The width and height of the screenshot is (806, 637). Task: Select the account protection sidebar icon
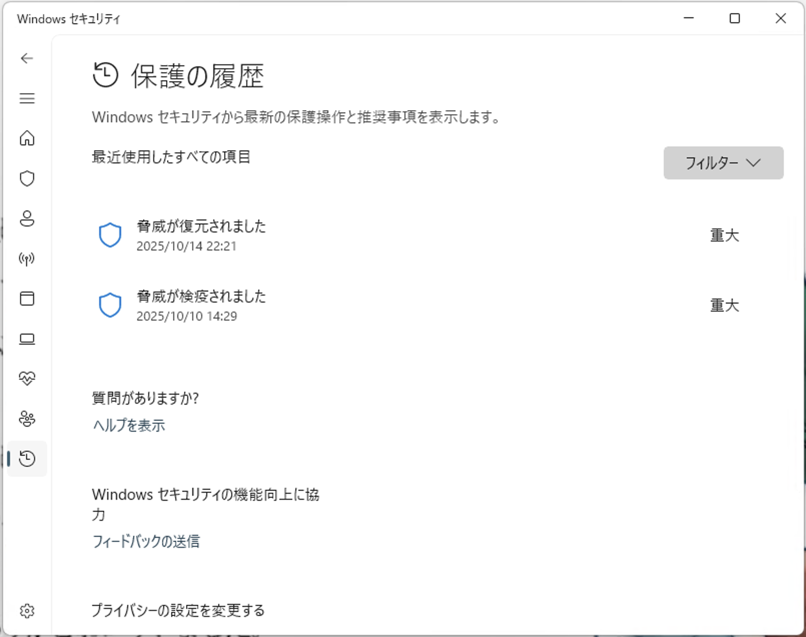click(x=27, y=219)
